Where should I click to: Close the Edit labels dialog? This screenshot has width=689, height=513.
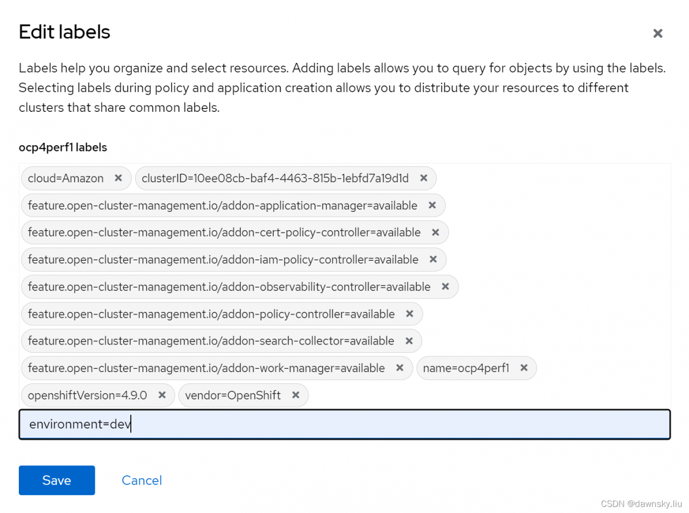click(x=658, y=33)
